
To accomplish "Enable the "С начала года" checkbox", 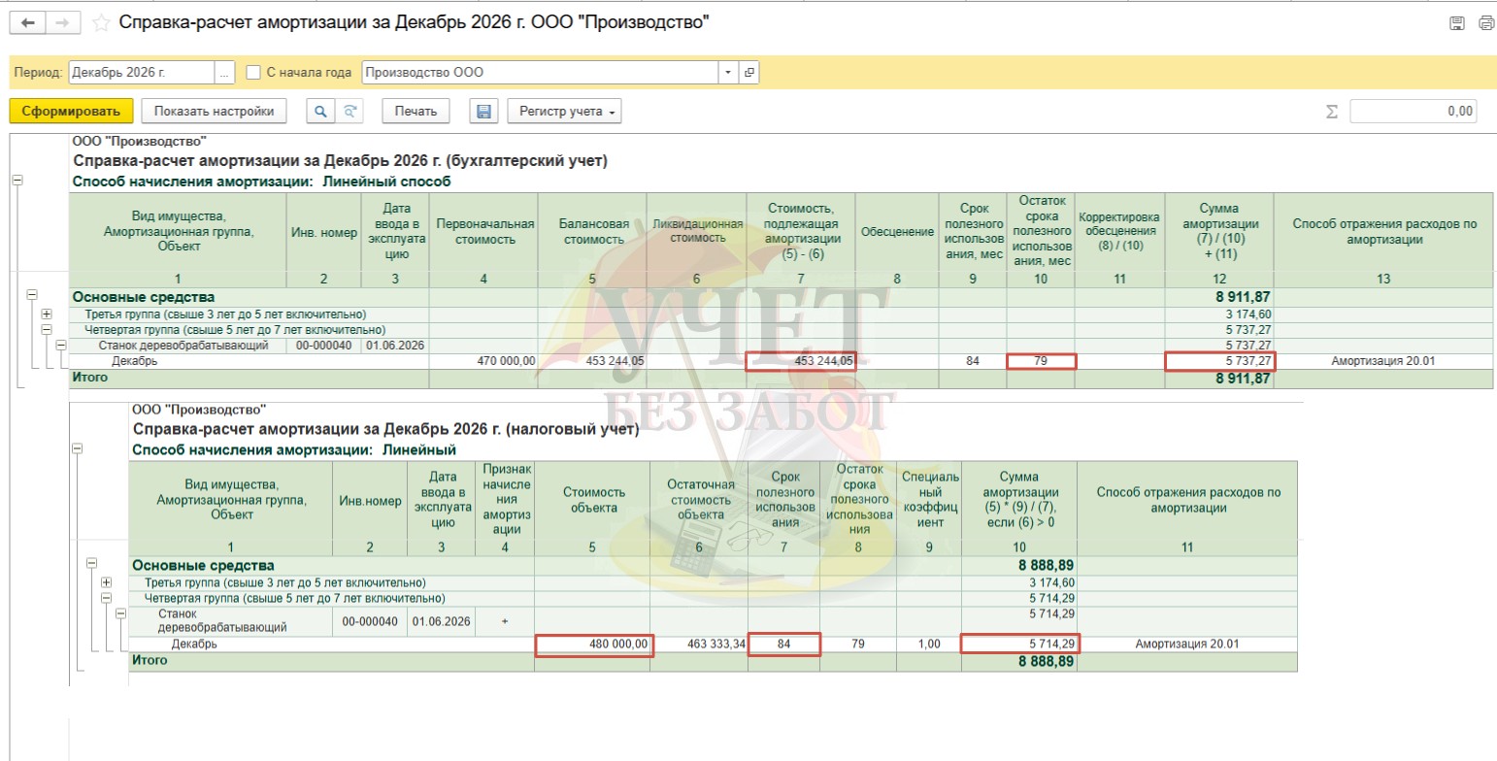I will (x=253, y=72).
